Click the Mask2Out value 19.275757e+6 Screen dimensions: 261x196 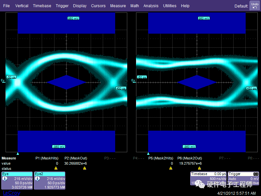tap(191, 164)
